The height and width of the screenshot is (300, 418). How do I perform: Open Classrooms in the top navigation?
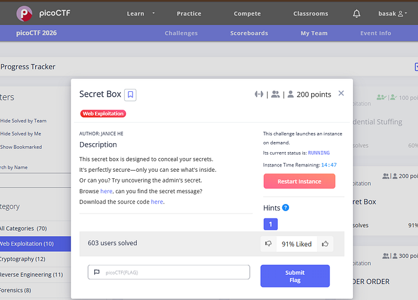point(311,14)
